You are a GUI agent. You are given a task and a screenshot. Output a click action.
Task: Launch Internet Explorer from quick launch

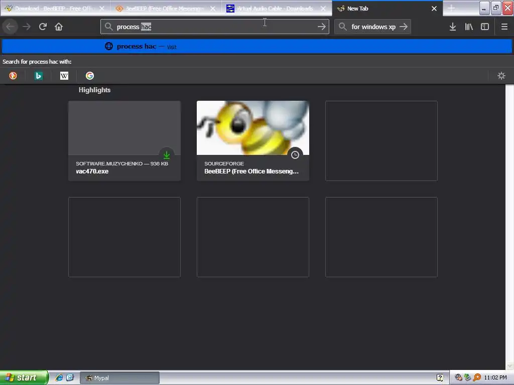coord(59,377)
